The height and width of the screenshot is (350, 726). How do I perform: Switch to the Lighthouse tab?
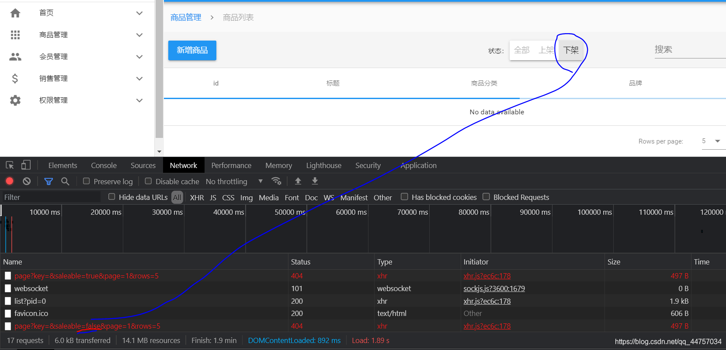324,165
